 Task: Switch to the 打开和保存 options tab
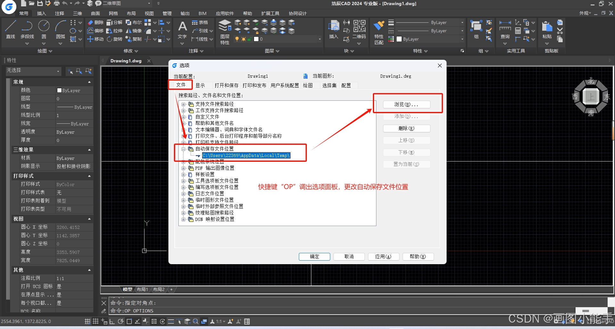226,85
